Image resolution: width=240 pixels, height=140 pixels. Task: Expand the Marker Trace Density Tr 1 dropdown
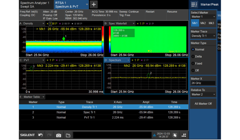click(x=203, y=36)
